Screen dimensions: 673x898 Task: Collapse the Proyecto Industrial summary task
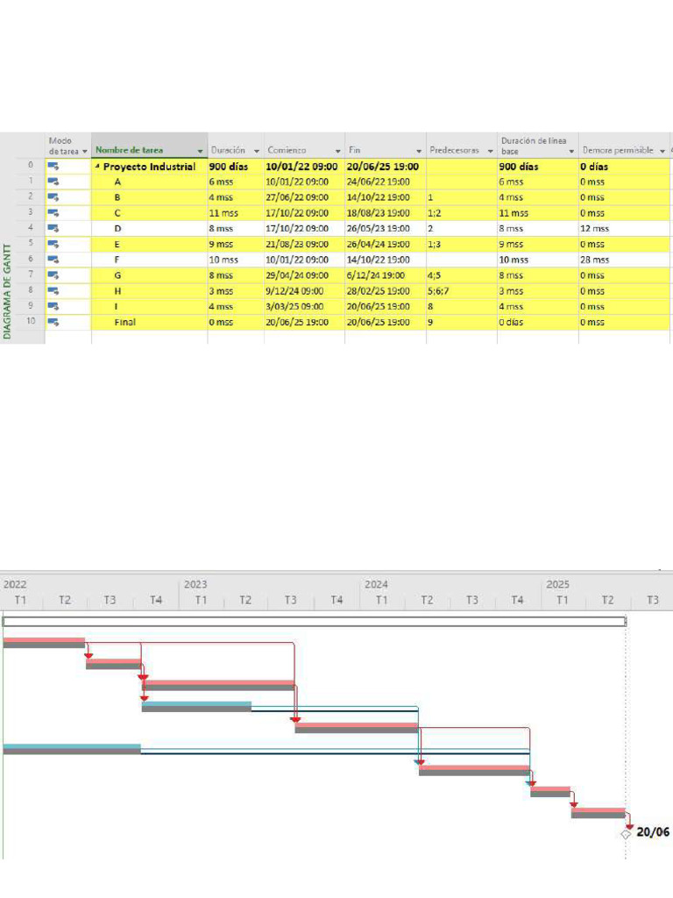tap(97, 167)
